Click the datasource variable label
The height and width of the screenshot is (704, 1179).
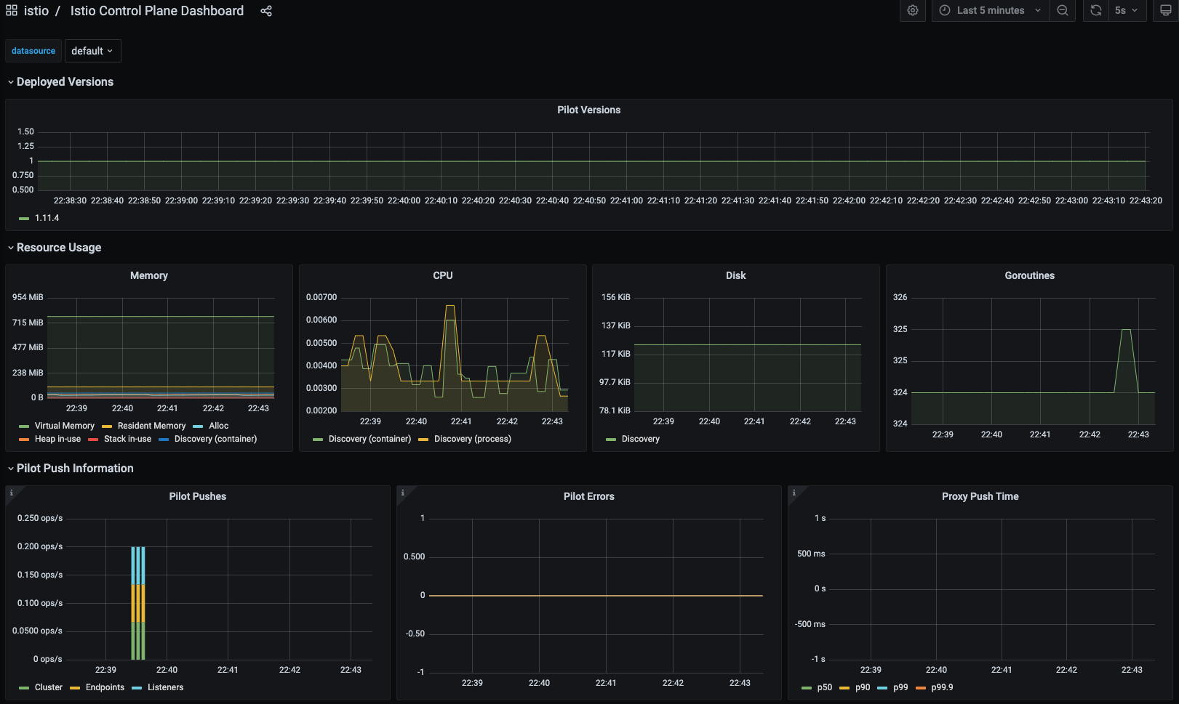(x=33, y=51)
